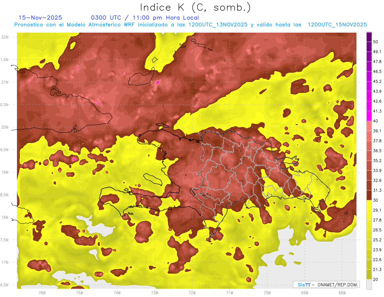The width and height of the screenshot is (384, 297).
Task: Click '1200UTC_15NOV2025' valid-until time in subtitle
Action: click(x=337, y=25)
